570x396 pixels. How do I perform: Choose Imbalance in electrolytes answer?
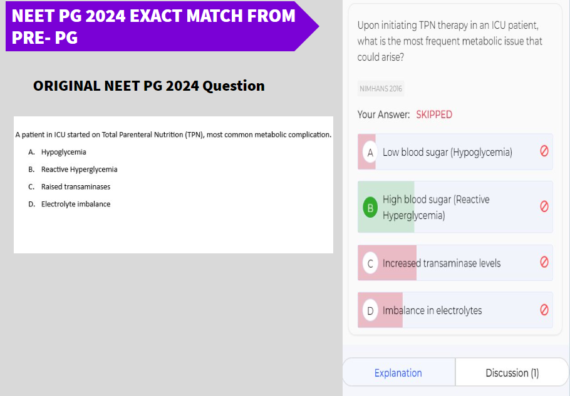pyautogui.click(x=455, y=310)
